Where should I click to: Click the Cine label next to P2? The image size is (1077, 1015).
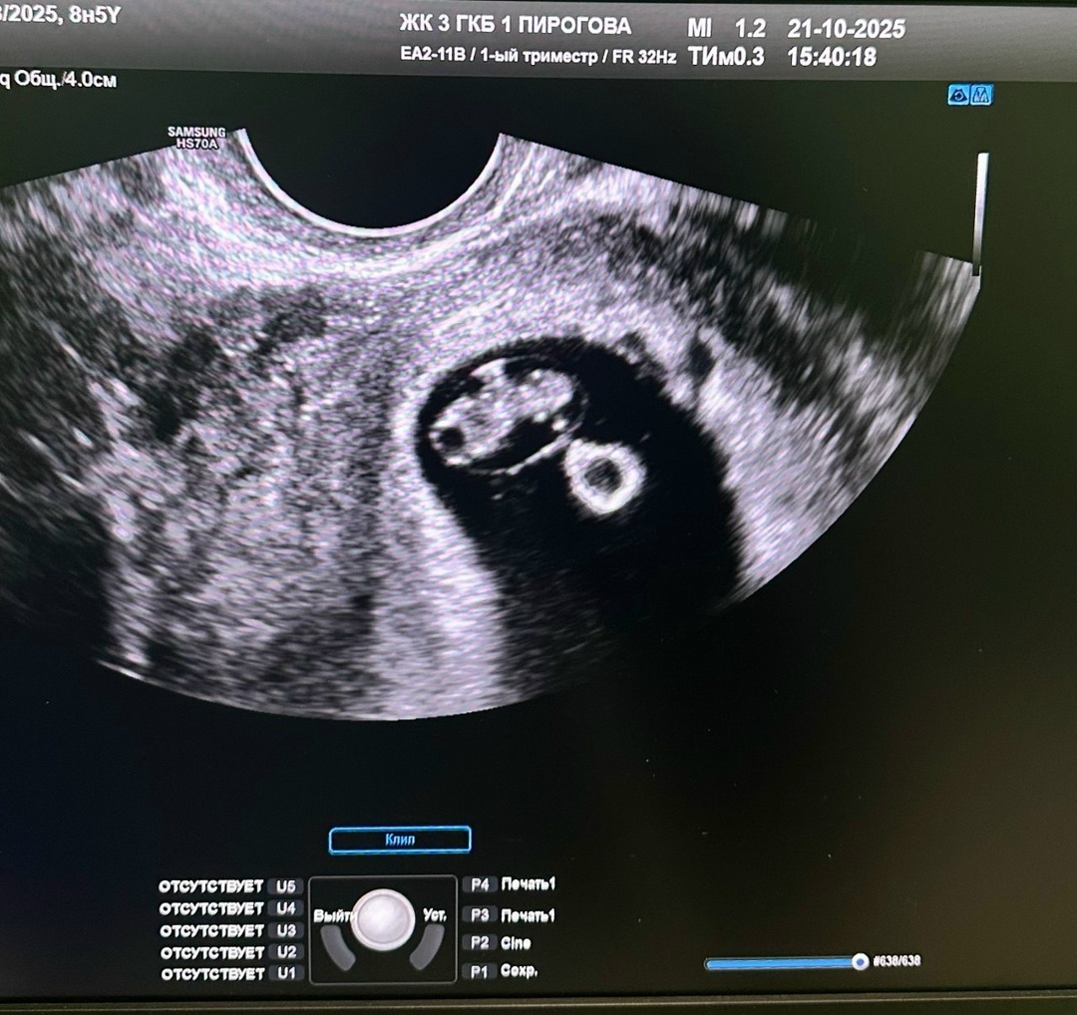(x=516, y=943)
